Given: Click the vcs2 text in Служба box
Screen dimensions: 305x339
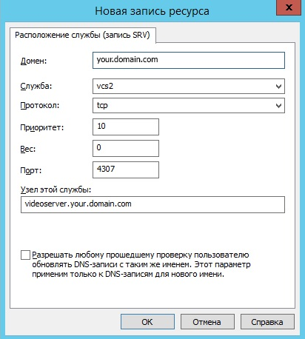Looking at the screenshot, I should pyautogui.click(x=105, y=86).
